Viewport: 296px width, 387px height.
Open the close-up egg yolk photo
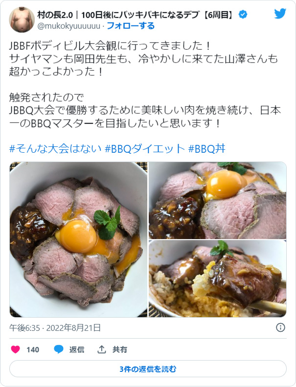[218, 201]
